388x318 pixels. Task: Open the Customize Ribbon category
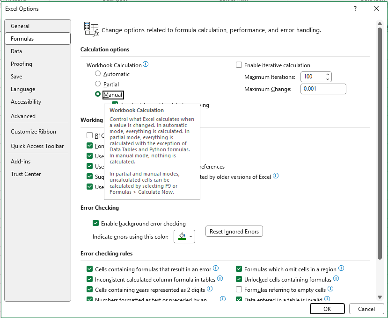37,132
